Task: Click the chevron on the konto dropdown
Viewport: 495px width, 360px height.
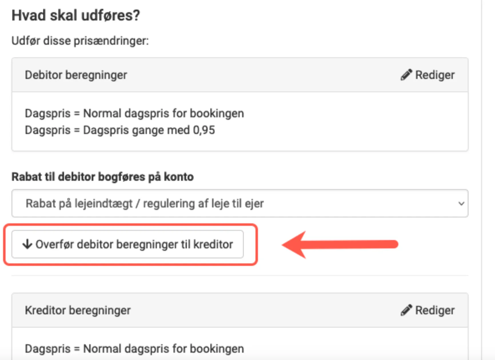Action: (461, 203)
